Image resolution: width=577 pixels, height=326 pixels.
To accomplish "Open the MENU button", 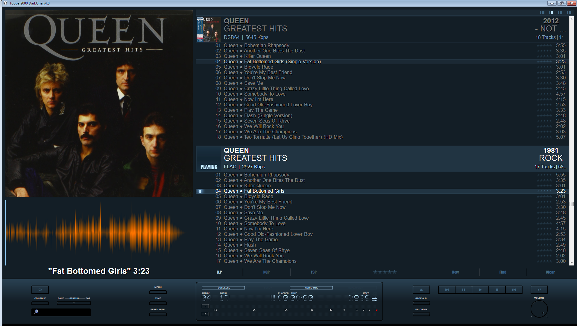I will 158,292.
